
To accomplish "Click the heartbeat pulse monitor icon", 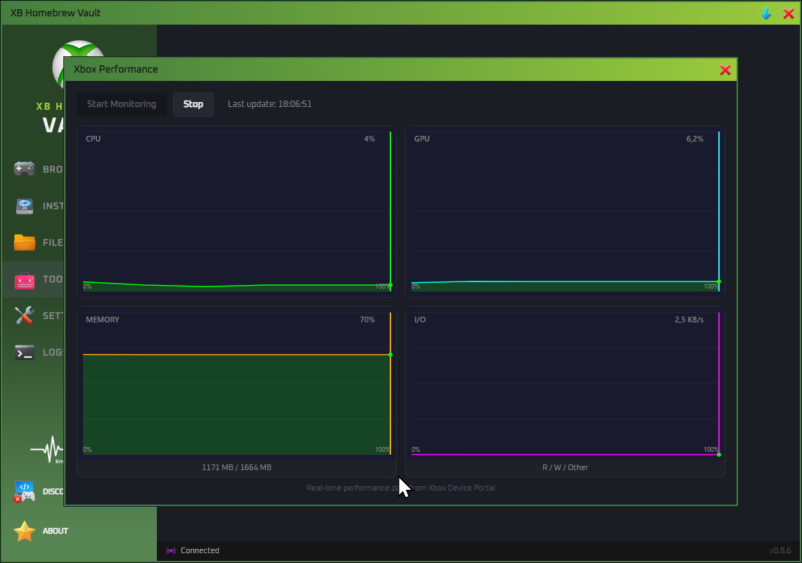I will click(46, 450).
